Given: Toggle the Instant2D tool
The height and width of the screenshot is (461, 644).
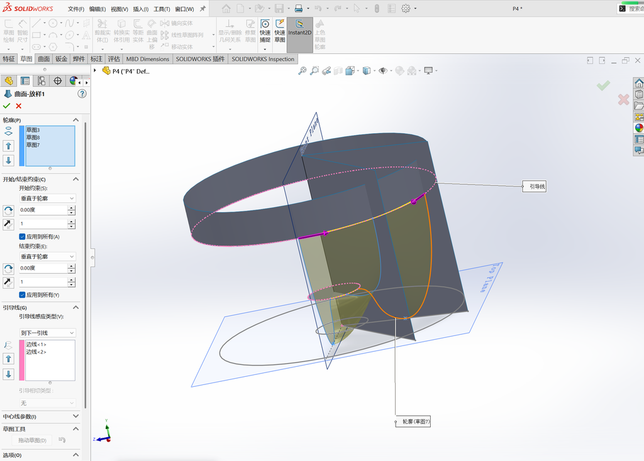Looking at the screenshot, I should pyautogui.click(x=300, y=35).
